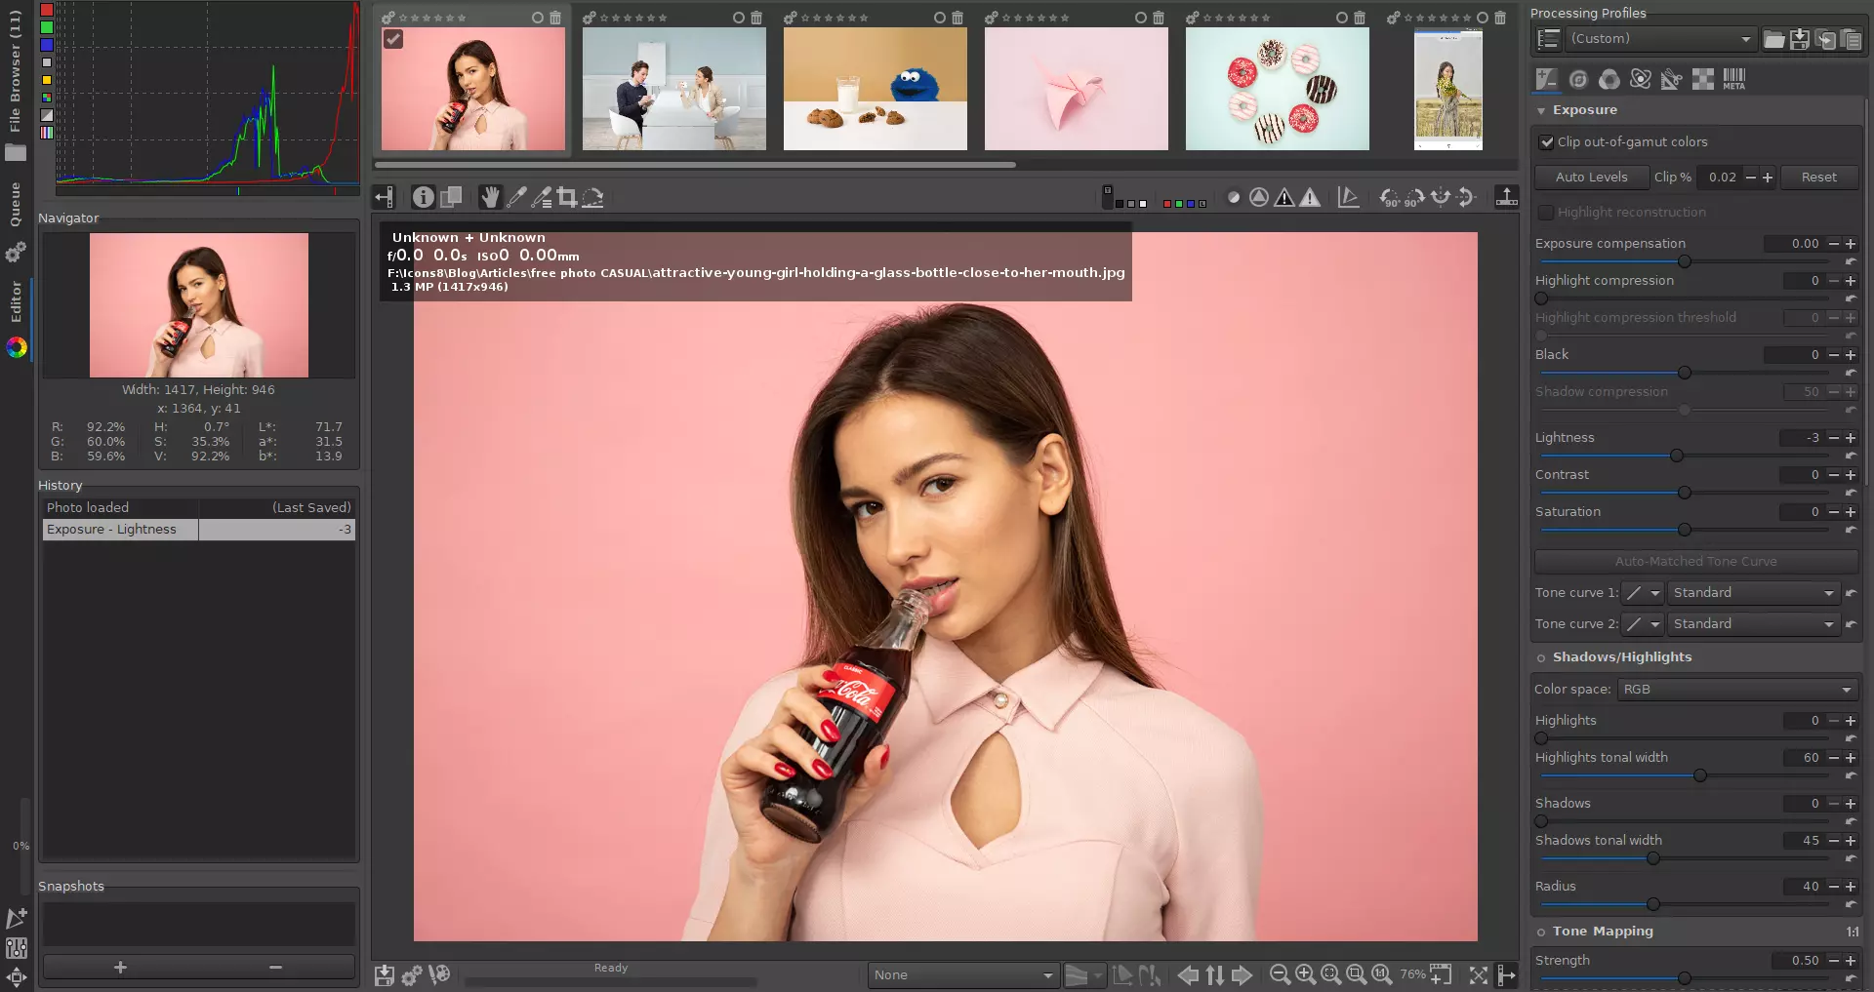Select the hand navigation tool
Image resolution: width=1874 pixels, height=992 pixels.
point(490,197)
